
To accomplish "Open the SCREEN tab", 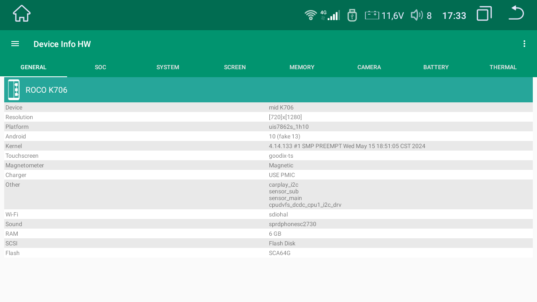I will [235, 67].
